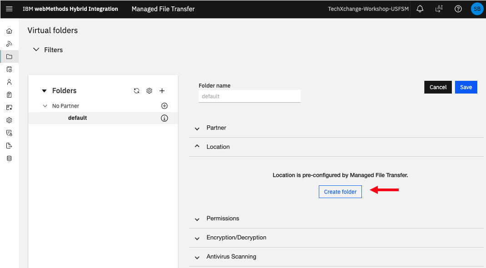Add folder under No Partner

[164, 106]
